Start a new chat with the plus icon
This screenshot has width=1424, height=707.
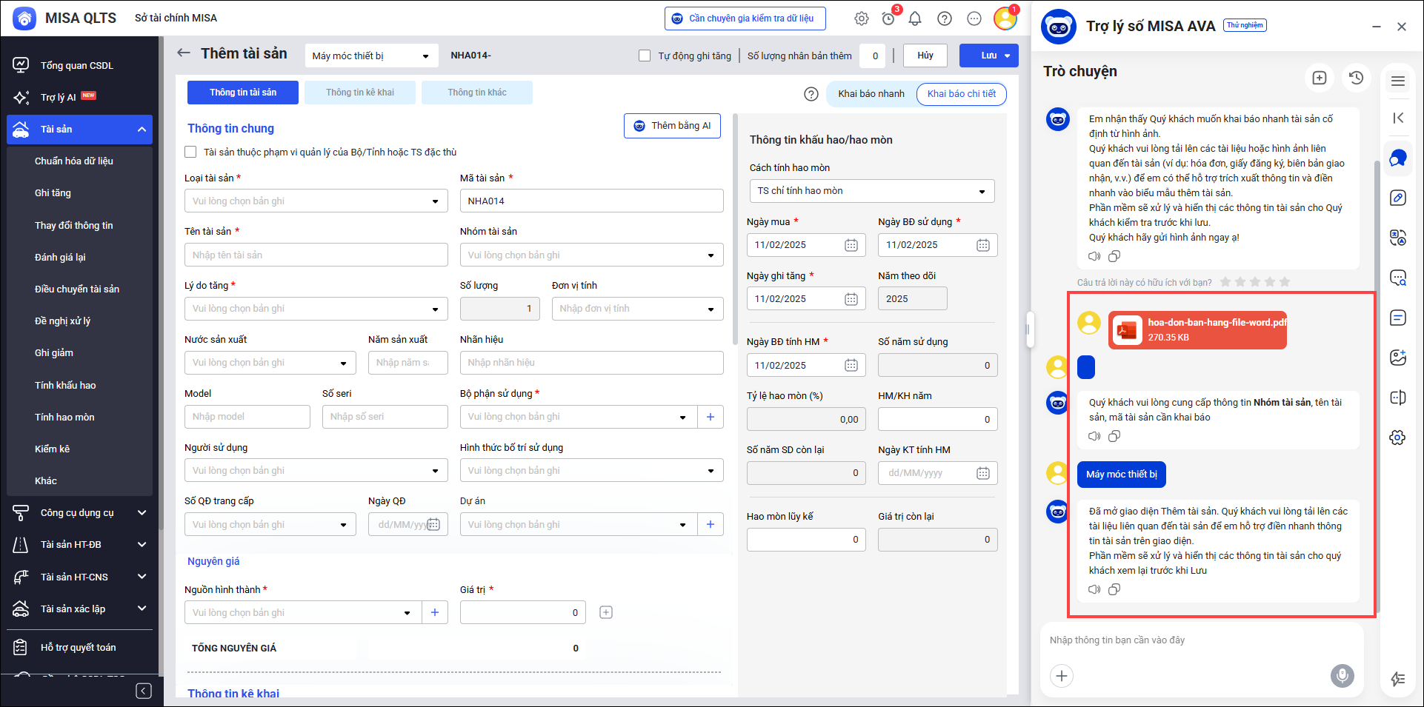pos(1319,78)
